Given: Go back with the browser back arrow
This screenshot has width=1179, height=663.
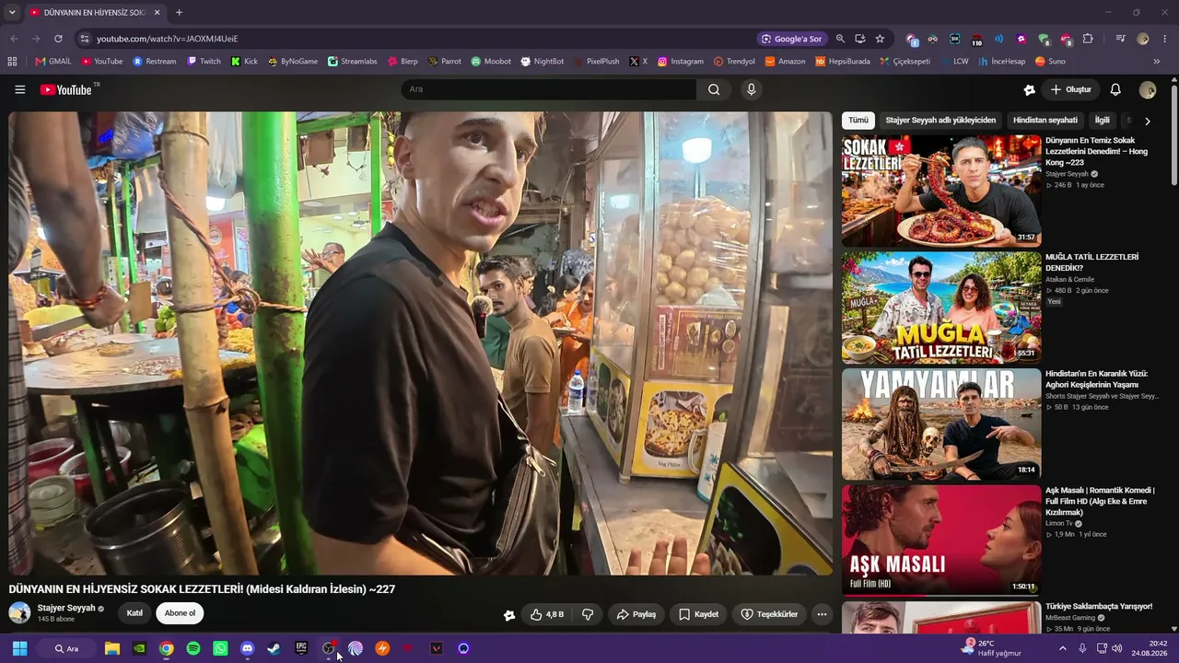Looking at the screenshot, I should coord(14,39).
